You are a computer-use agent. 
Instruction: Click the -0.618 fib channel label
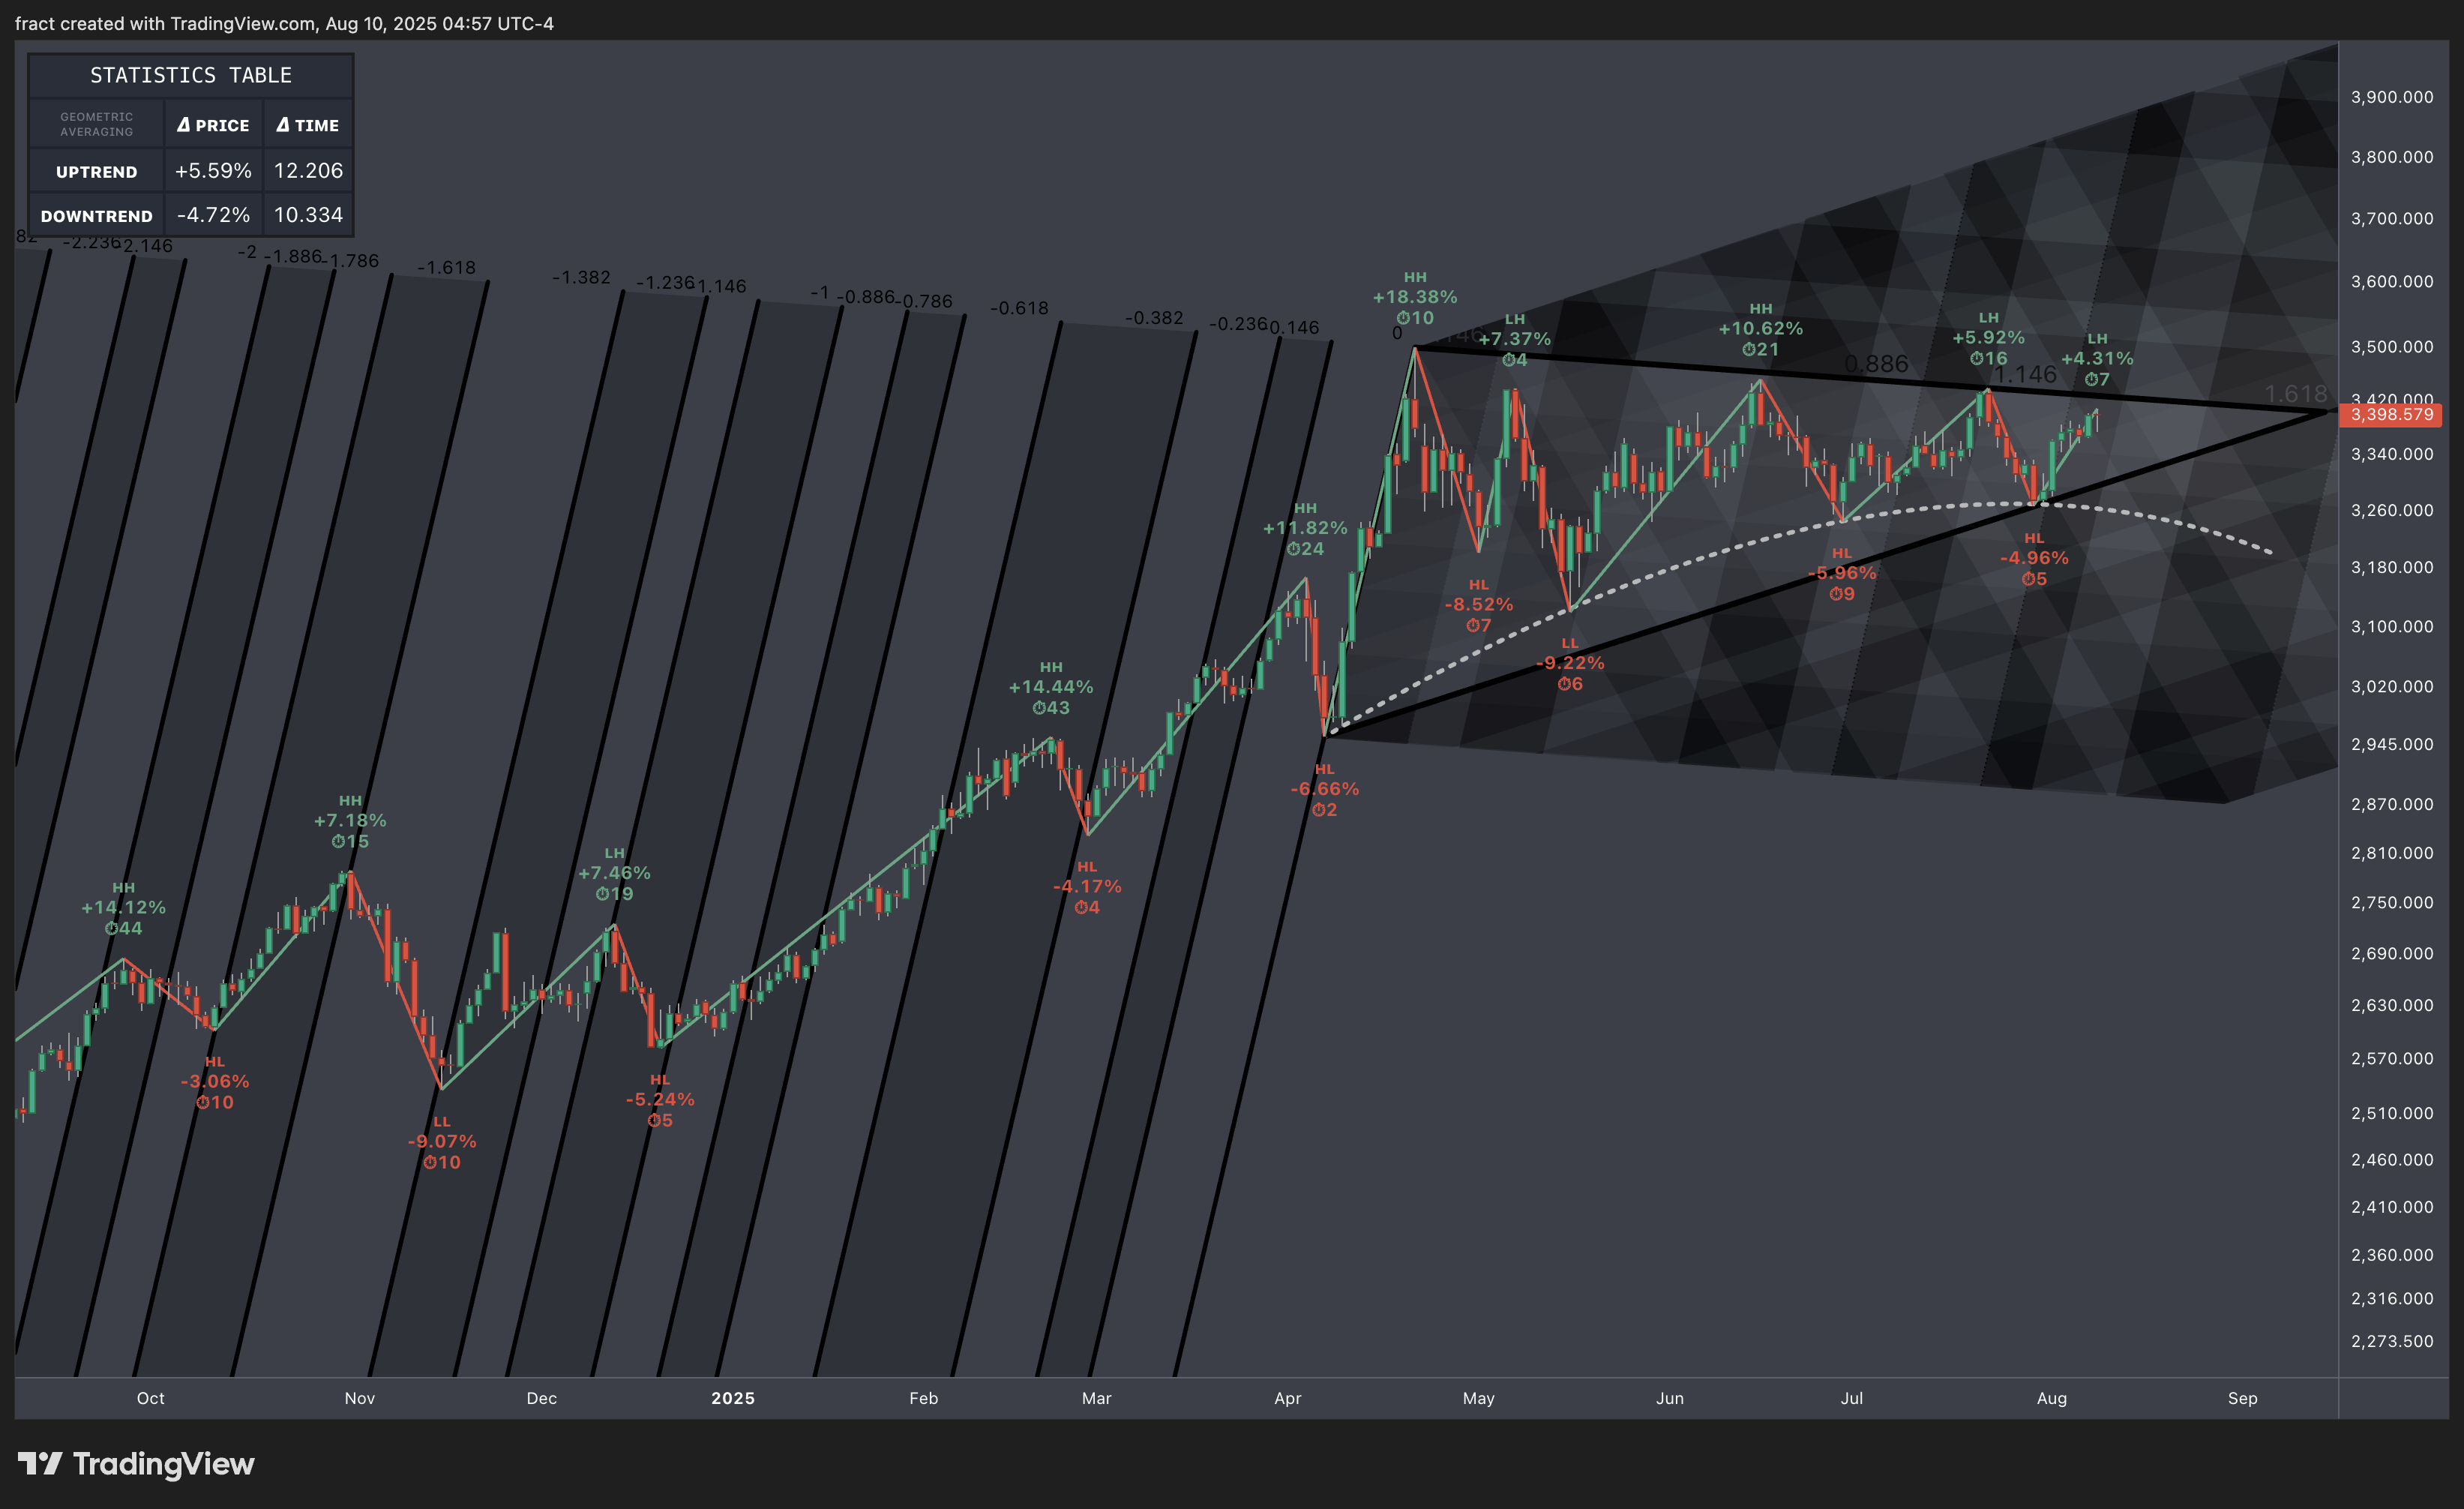click(x=1019, y=308)
